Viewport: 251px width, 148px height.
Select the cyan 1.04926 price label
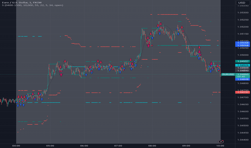[242, 65]
